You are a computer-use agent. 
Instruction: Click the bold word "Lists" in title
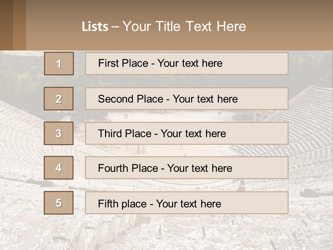coord(95,27)
